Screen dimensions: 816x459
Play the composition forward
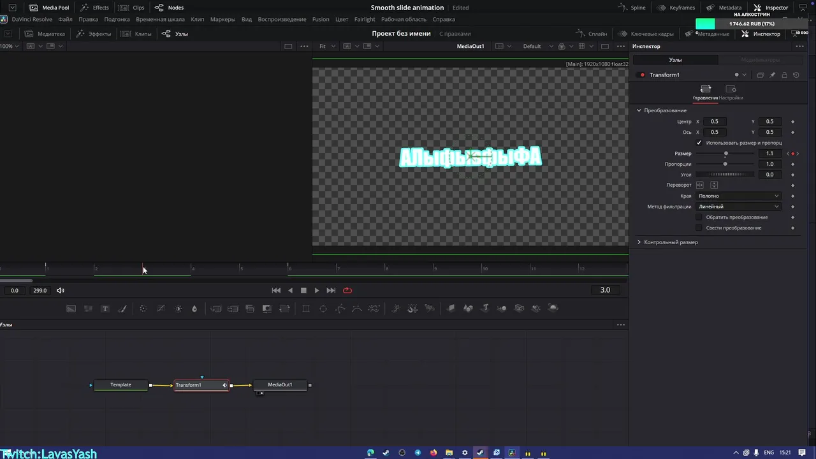coord(317,290)
